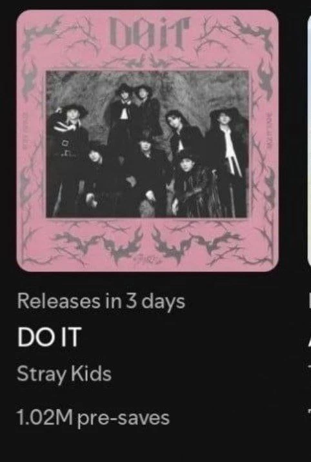Click the thorn ornament below the group photo

[x=148, y=242]
